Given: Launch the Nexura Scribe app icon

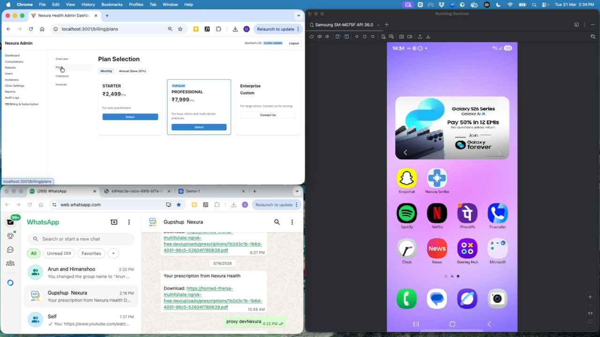Looking at the screenshot, I should point(437,178).
